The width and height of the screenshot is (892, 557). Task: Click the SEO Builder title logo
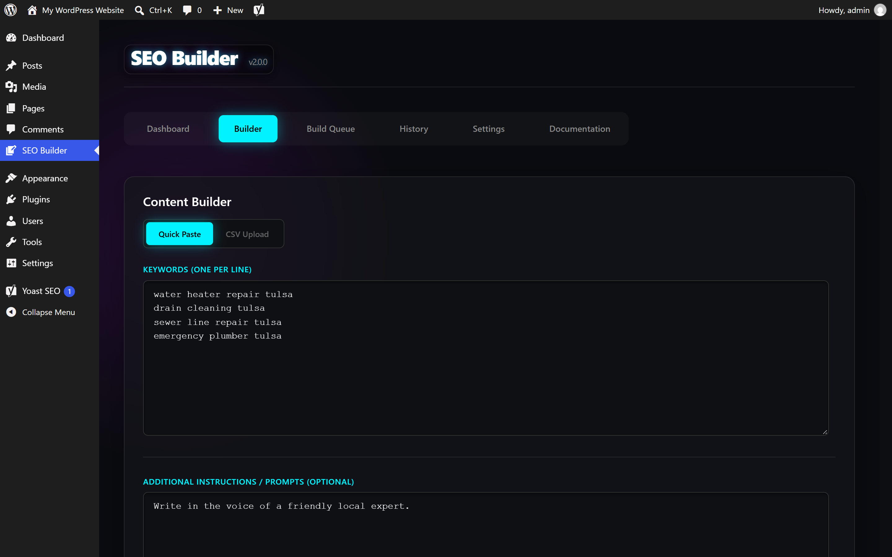pyautogui.click(x=184, y=58)
